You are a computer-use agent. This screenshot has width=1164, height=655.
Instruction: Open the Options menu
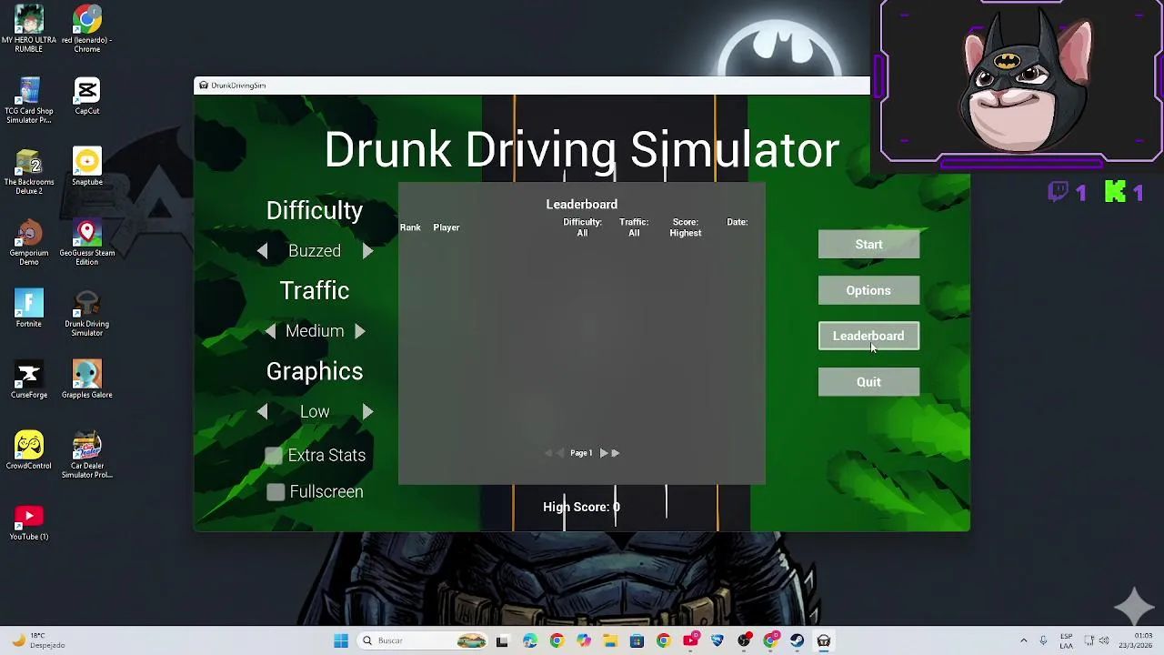868,290
